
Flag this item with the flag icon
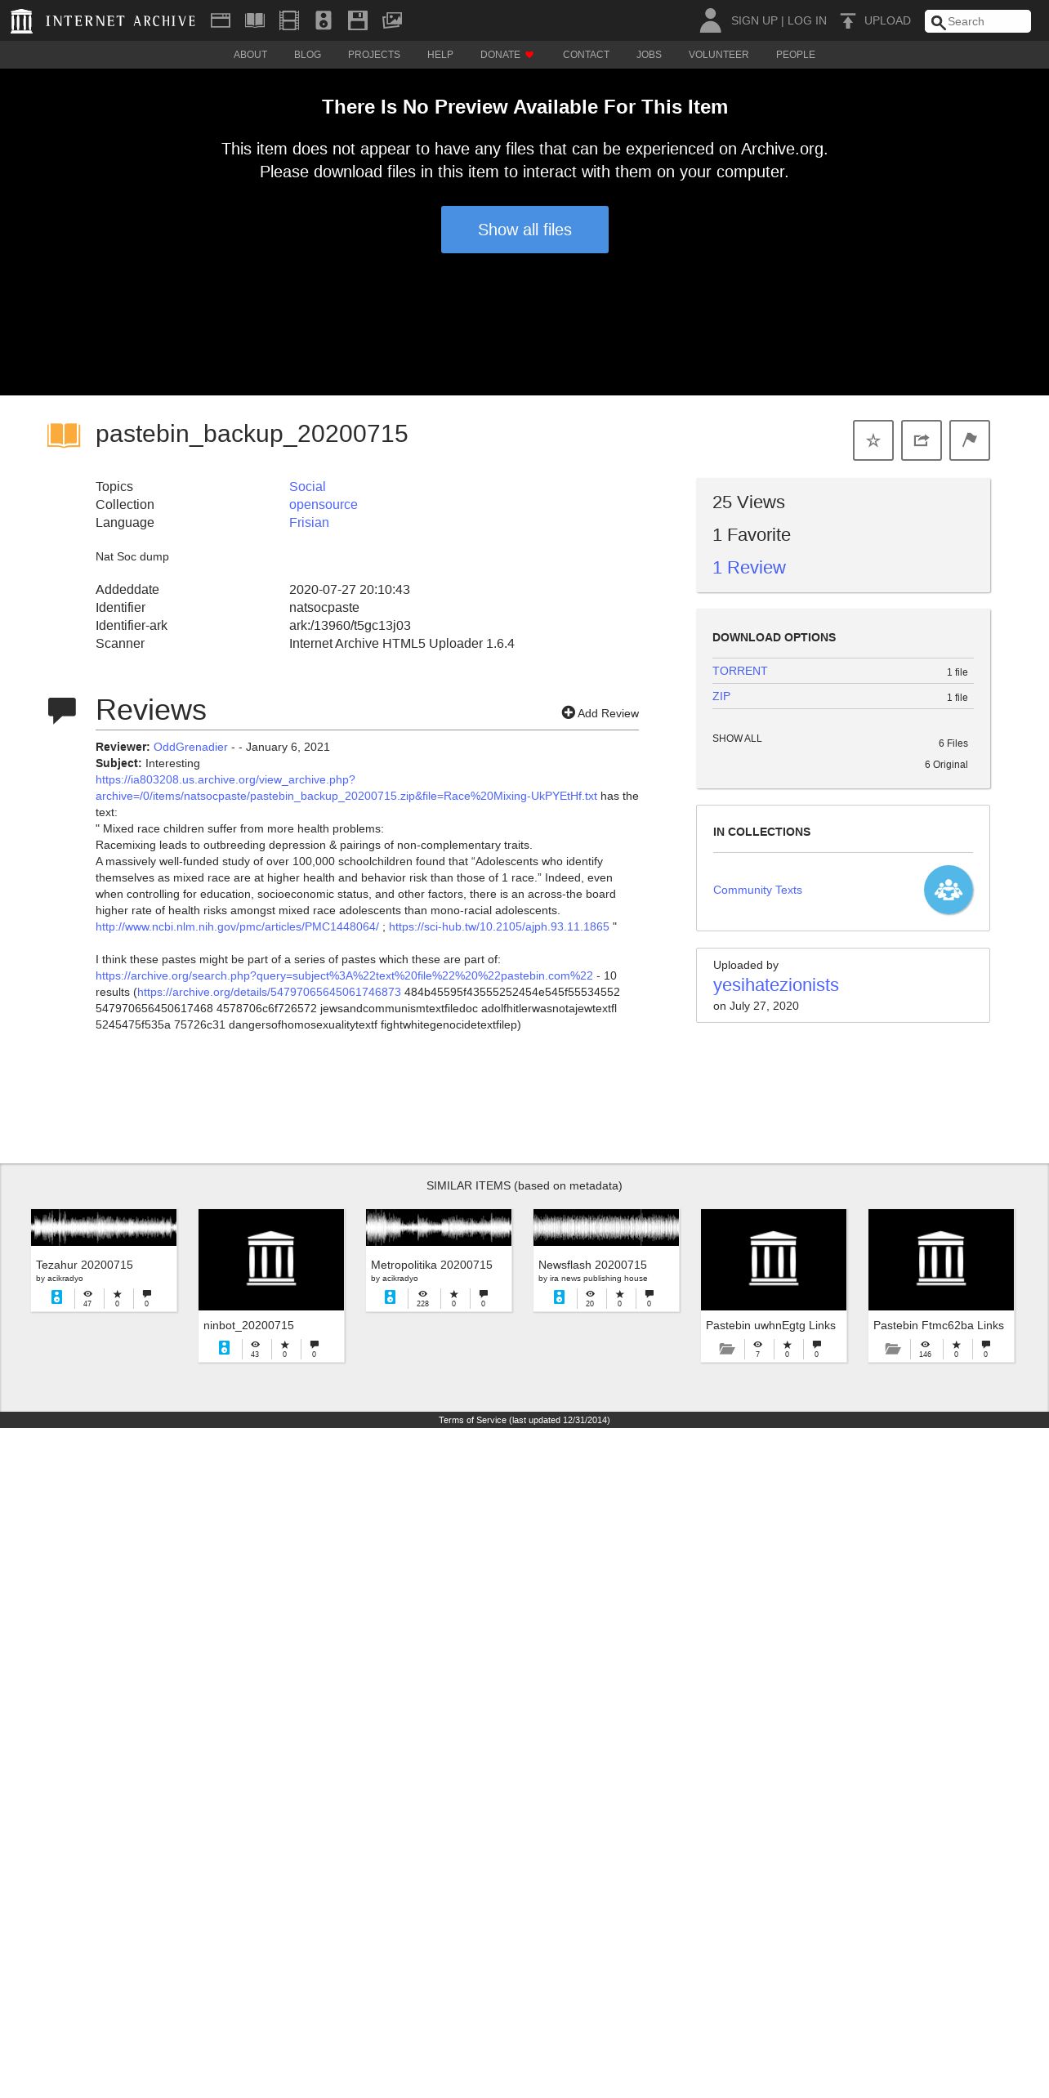pyautogui.click(x=970, y=440)
